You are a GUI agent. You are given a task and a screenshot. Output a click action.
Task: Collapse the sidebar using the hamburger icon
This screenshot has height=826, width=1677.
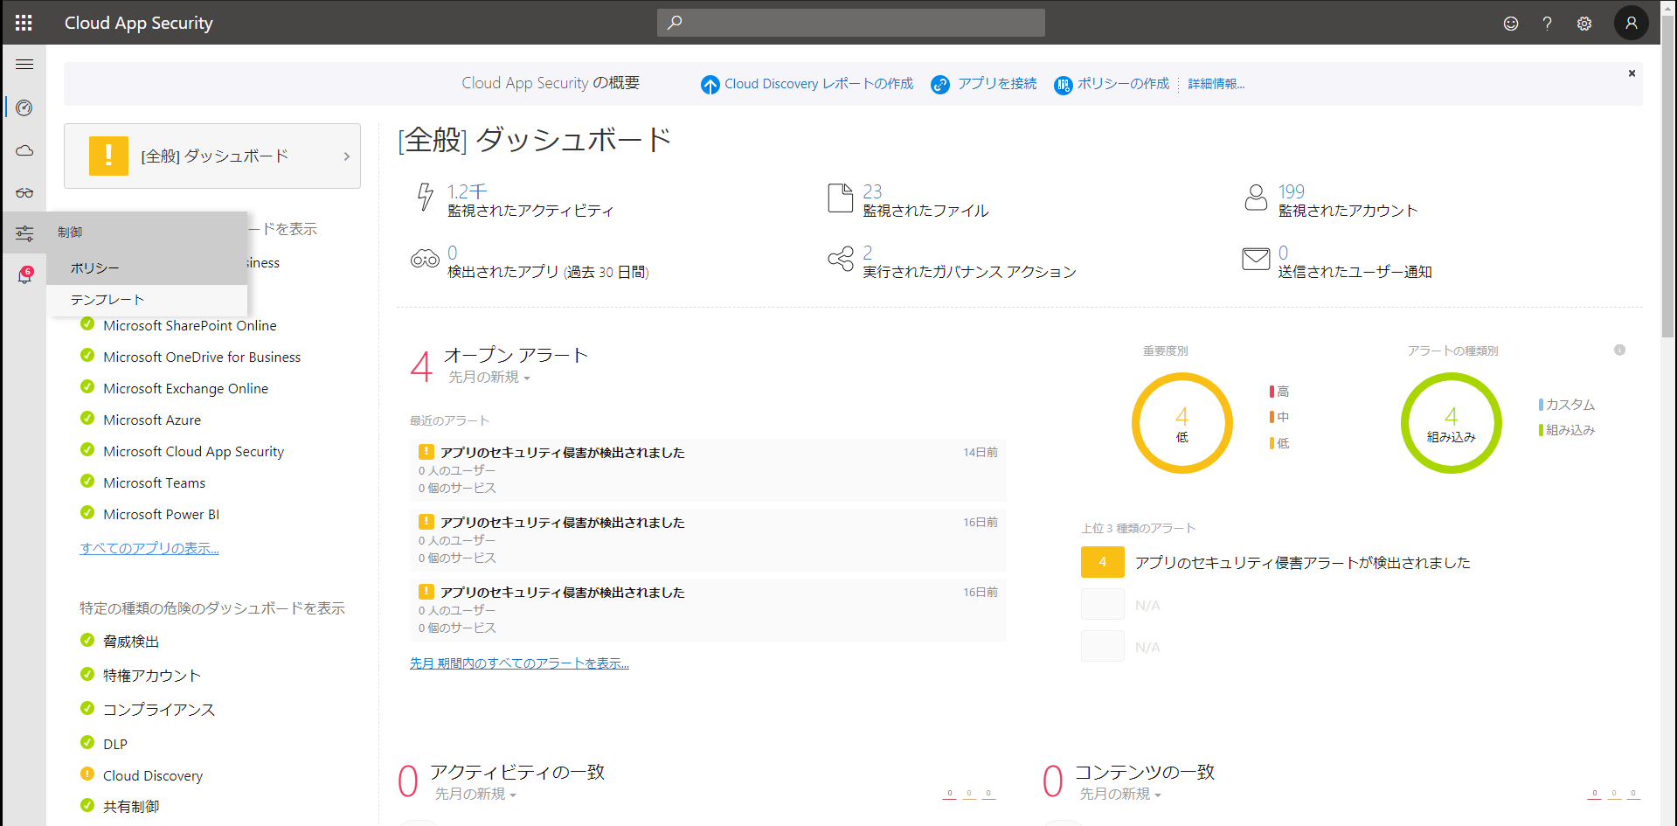pos(24,64)
